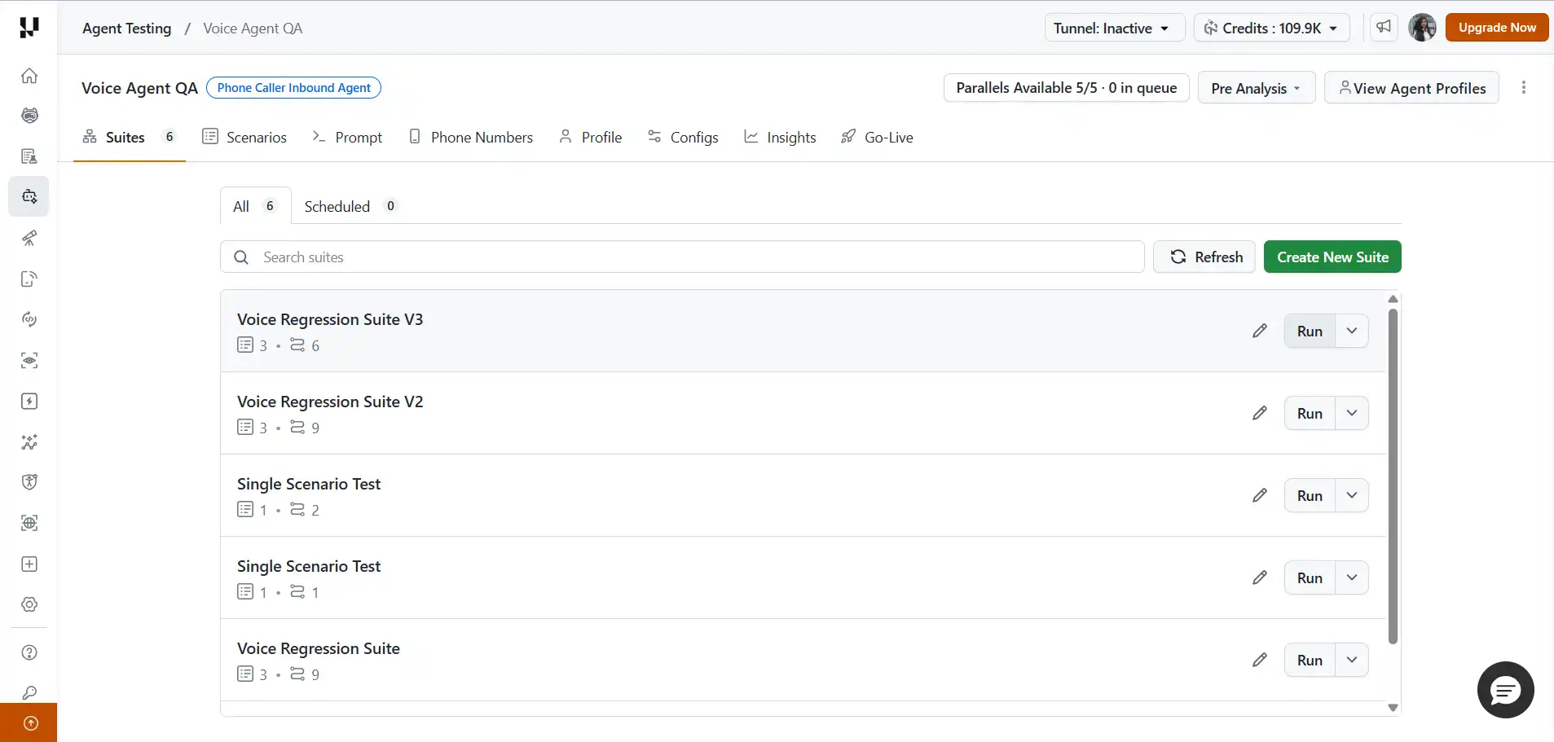Click the Agent Testing breadcrumb link
This screenshot has width=1554, height=742.
(127, 29)
